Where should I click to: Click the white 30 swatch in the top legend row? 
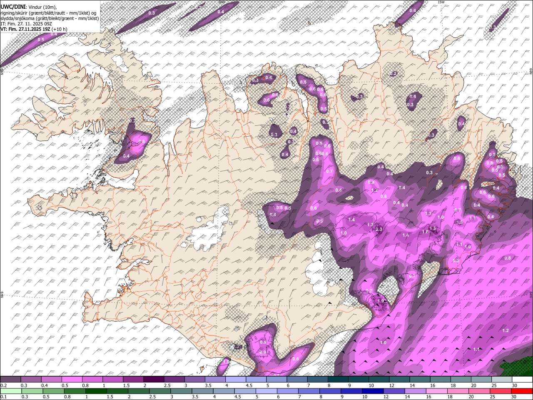[x=522, y=380]
